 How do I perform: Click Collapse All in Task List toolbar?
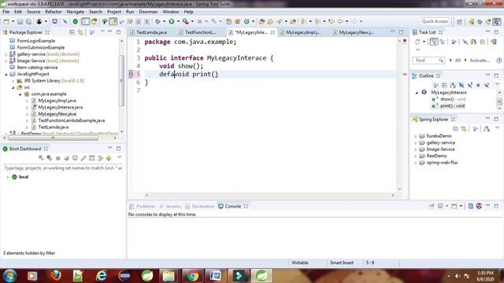coord(483,42)
